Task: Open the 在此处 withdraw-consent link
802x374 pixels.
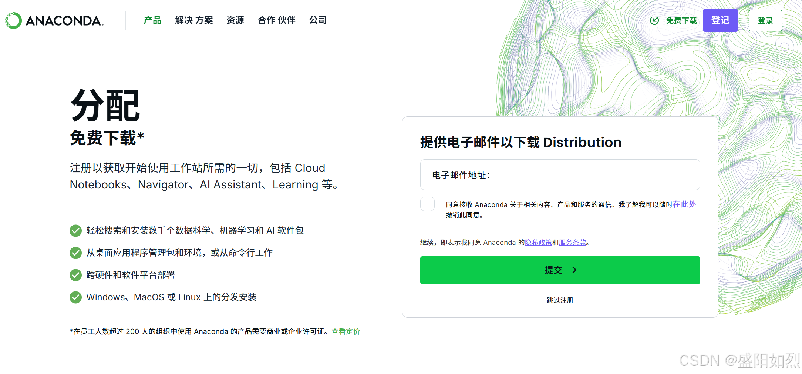Action: [684, 204]
